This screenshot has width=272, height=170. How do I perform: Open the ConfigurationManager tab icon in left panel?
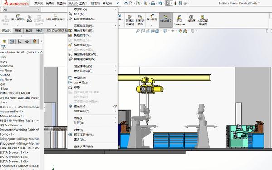point(19,41)
